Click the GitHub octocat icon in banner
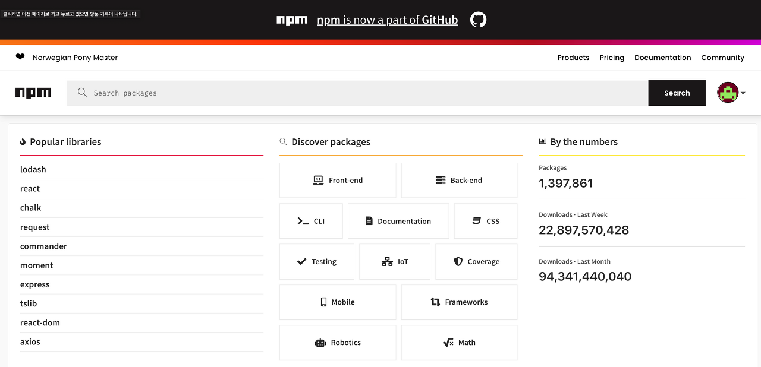 (x=478, y=20)
